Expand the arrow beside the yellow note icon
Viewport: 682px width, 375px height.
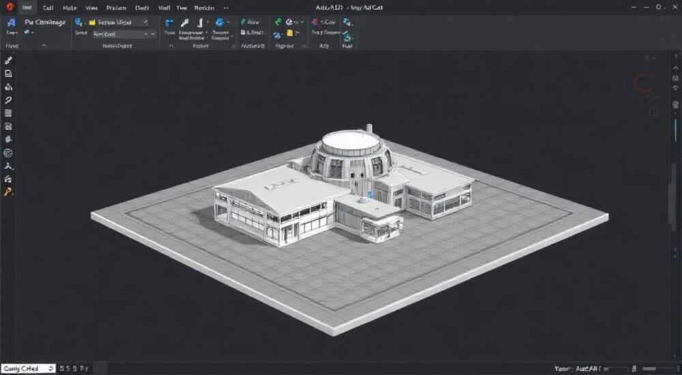(297, 33)
